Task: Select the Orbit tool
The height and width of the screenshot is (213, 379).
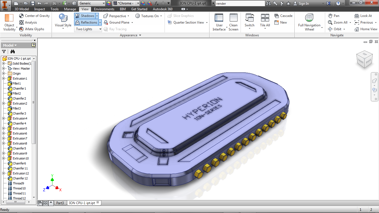Action: 335,29
